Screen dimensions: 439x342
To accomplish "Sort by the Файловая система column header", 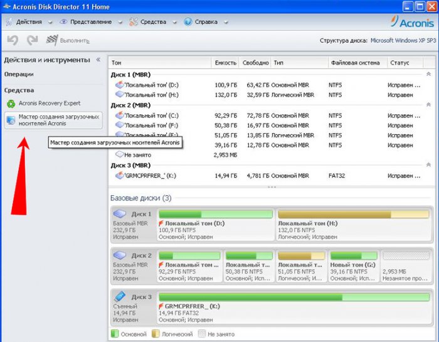I will click(x=357, y=63).
